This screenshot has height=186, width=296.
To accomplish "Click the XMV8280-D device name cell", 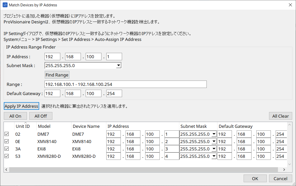I will coord(84,156).
